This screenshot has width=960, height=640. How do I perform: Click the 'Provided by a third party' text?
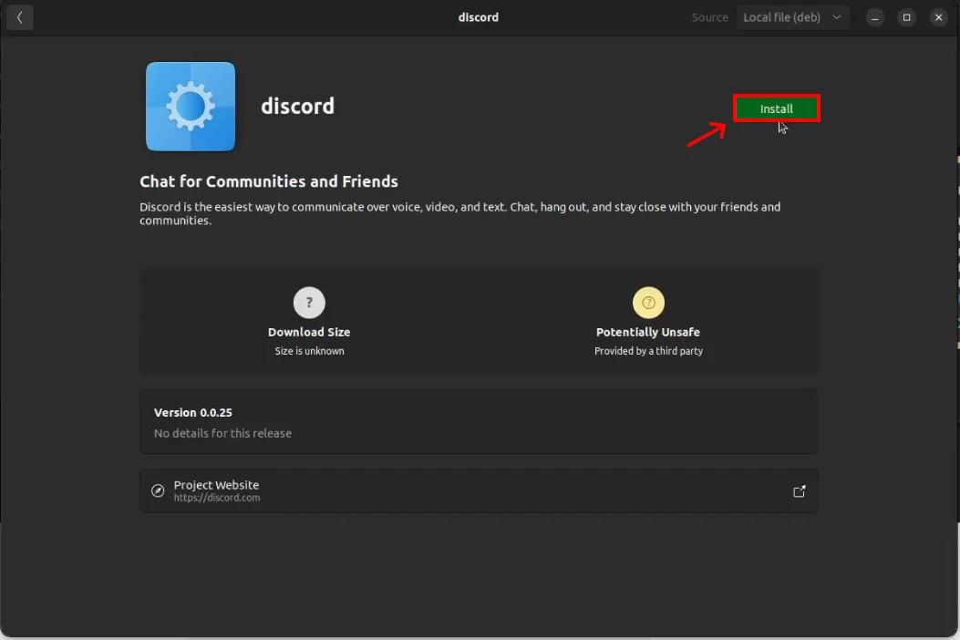pos(648,351)
